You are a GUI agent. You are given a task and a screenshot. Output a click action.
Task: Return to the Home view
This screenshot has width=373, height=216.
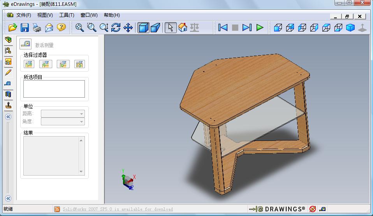point(183,28)
